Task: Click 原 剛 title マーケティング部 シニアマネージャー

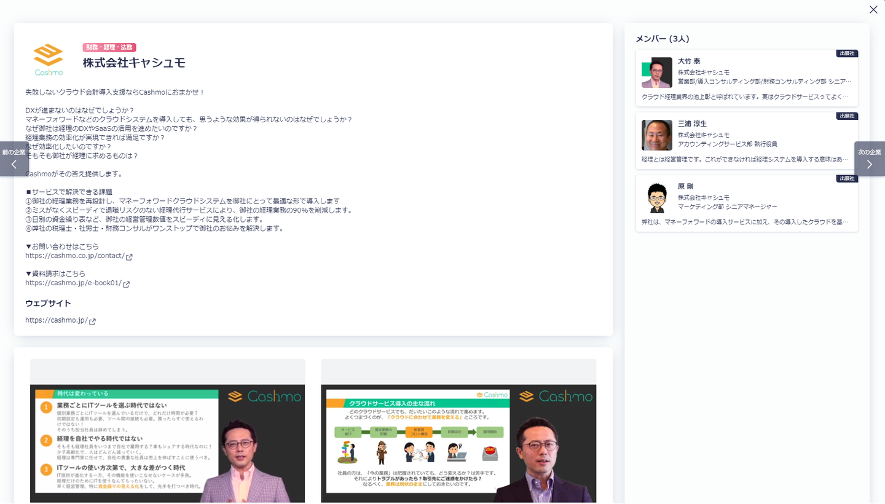Action: 728,207
